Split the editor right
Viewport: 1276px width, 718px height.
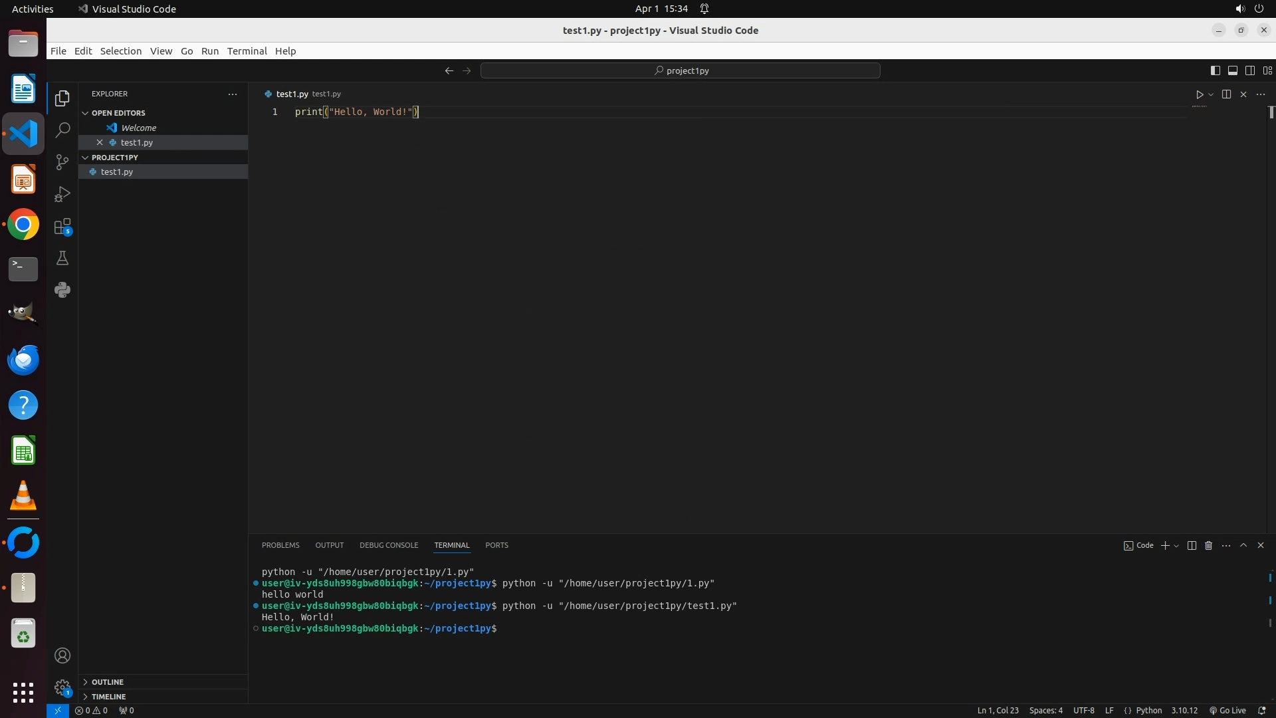1226,94
